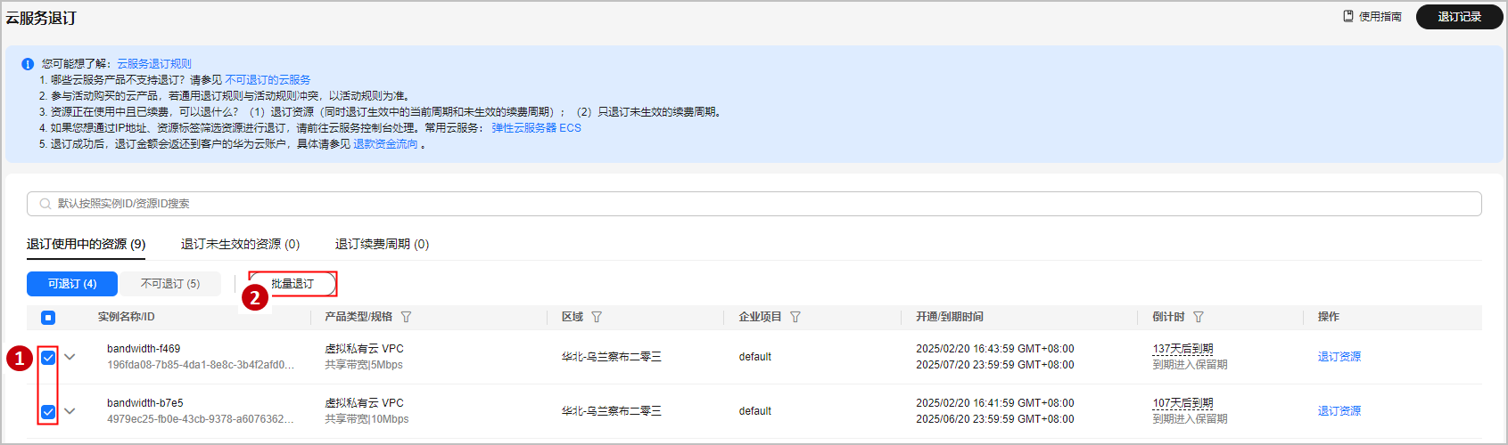1508x445 pixels.
Task: Switch to 退订未生效的资源 tab
Action: [x=240, y=244]
